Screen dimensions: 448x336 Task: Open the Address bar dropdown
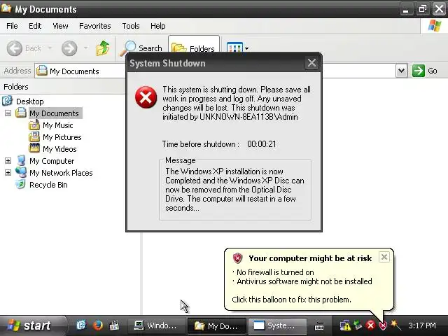point(401,71)
